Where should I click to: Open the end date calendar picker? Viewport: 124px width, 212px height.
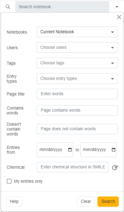114,150
